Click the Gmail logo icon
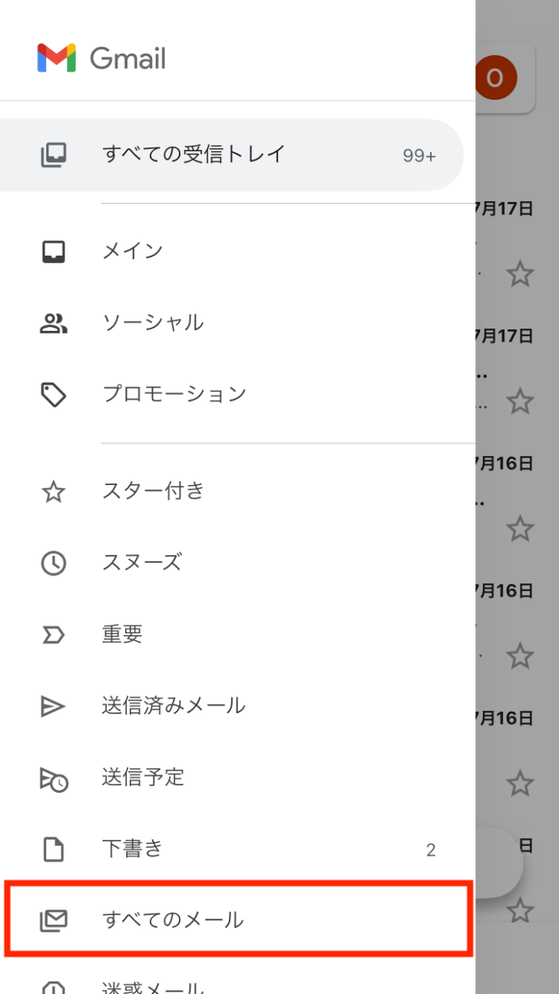 point(56,58)
